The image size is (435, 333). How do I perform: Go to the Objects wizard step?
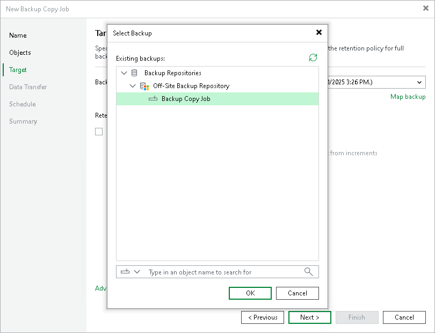(x=20, y=53)
